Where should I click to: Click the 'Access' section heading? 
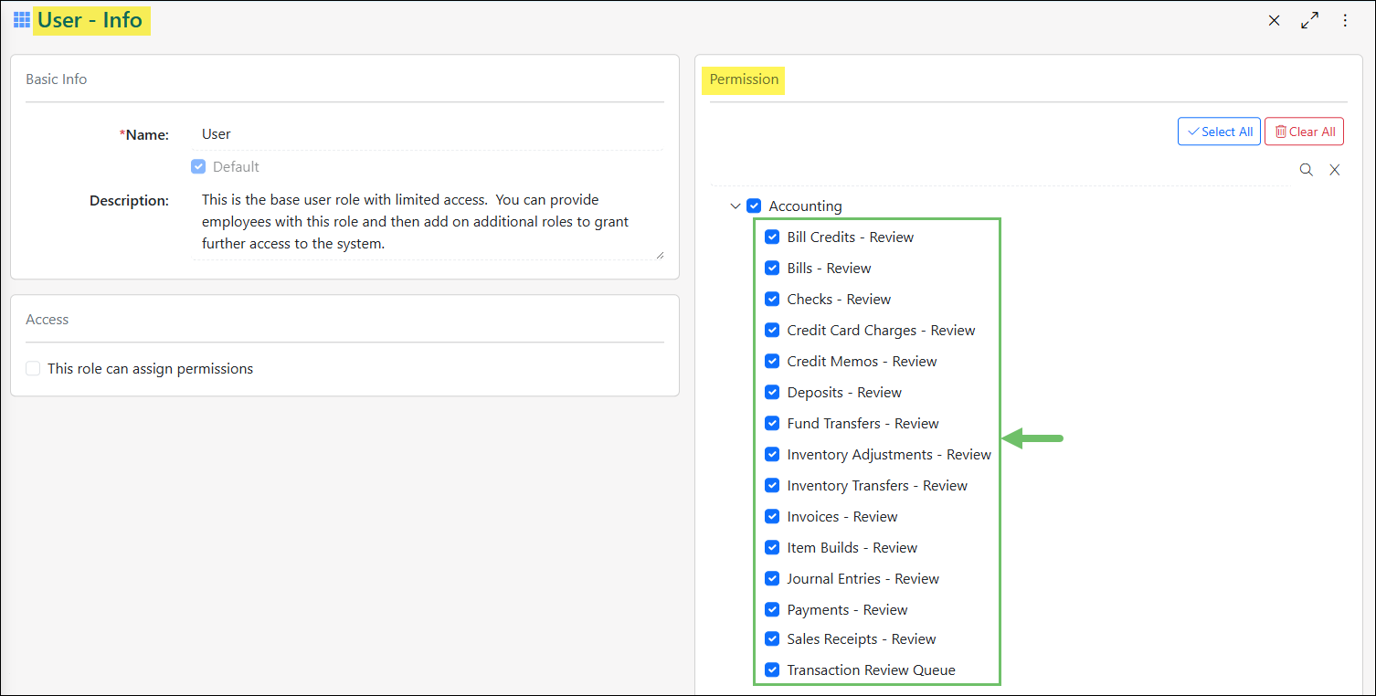point(47,320)
